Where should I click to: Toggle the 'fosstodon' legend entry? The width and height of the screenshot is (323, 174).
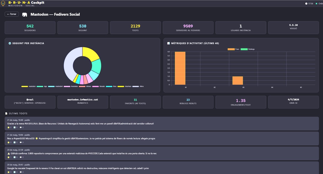[71, 86]
